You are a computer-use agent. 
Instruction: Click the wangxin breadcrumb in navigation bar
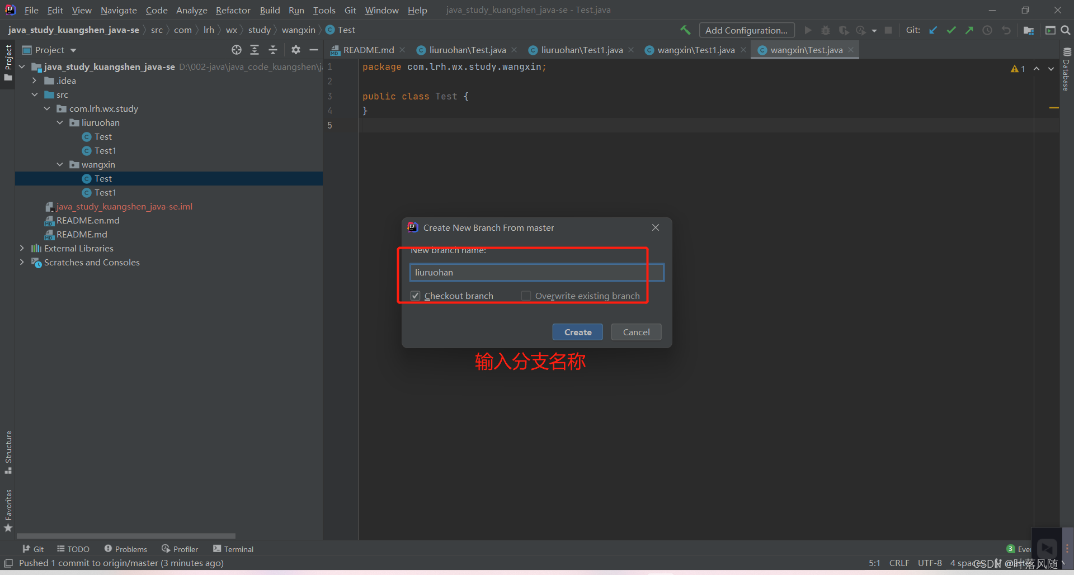pyautogui.click(x=298, y=30)
